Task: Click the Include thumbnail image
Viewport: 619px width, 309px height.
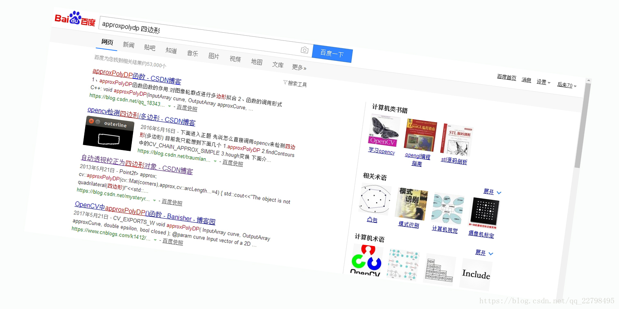Action: [476, 274]
